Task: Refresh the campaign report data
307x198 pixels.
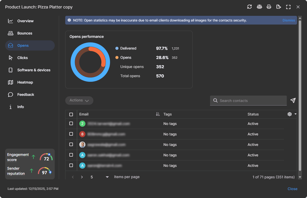Action: click(249, 7)
